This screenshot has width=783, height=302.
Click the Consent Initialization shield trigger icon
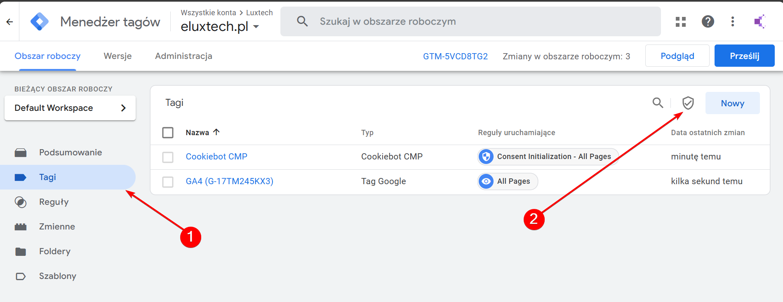click(487, 157)
